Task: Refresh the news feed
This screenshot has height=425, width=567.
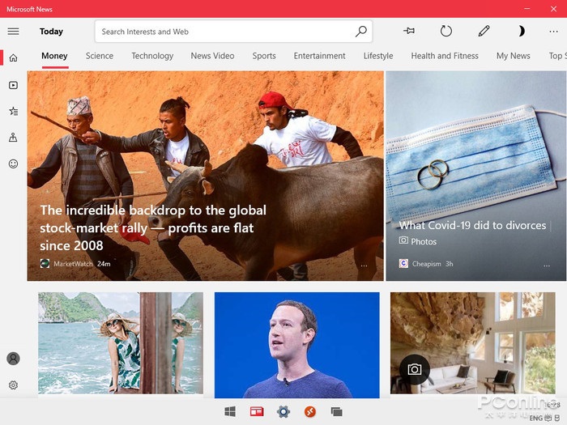Action: click(x=446, y=31)
